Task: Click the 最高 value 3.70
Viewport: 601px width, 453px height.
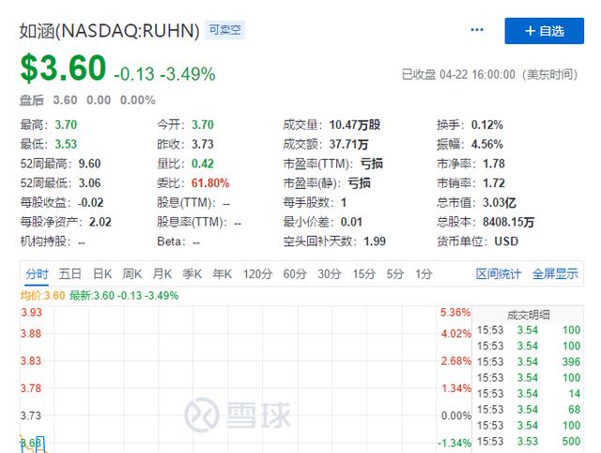Action: (x=66, y=125)
